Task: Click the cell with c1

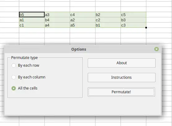Action: (x=32, y=25)
